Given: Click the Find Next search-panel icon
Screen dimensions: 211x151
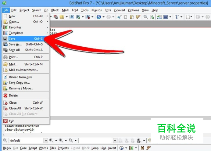Looking at the screenshot, I should click(x=61, y=141).
